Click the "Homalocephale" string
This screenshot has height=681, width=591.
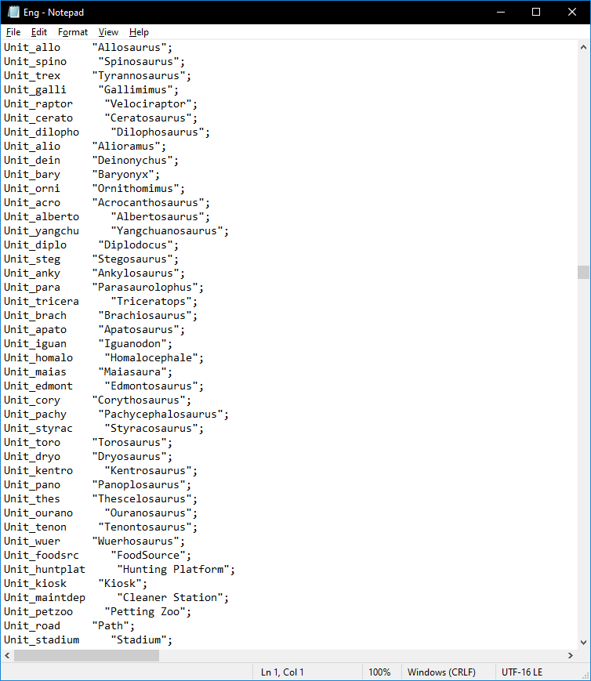pyautogui.click(x=154, y=358)
